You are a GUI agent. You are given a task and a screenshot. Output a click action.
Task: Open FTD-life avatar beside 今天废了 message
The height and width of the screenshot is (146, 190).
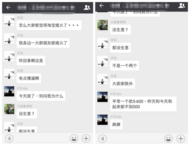click(x=9, y=91)
